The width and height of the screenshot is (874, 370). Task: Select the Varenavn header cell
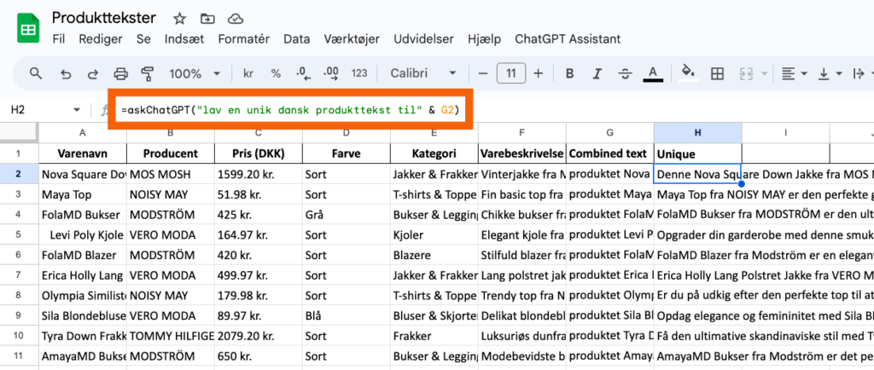[83, 153]
